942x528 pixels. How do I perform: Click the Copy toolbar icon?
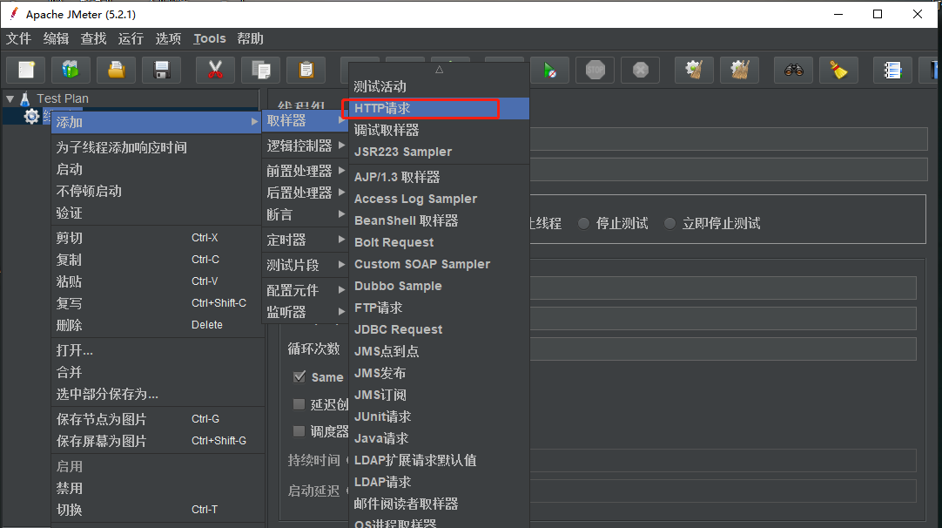tap(260, 70)
